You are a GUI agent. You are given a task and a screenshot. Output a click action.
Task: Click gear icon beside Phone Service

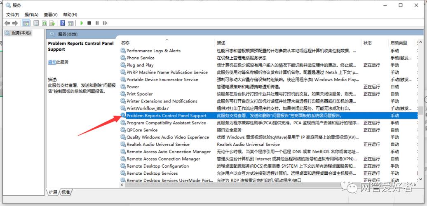pos(123,58)
